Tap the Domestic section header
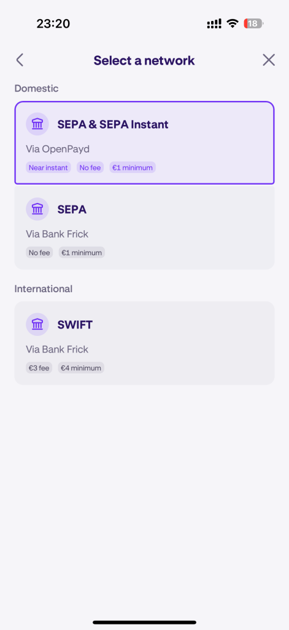289x630 pixels. pos(36,89)
